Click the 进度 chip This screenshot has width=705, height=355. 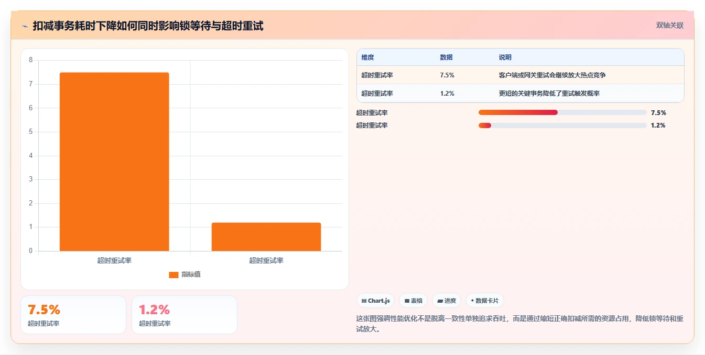447,301
